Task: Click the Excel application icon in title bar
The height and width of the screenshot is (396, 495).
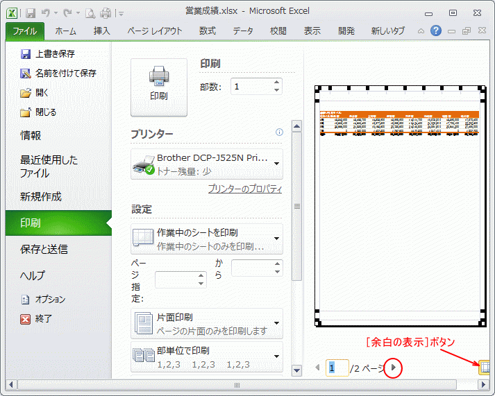Action: click(x=12, y=13)
